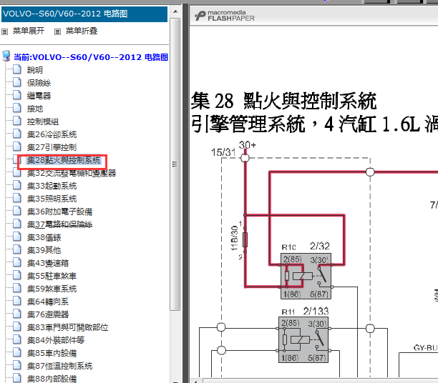Click the Macromedia FlashPaper logo
438x383 pixels.
click(x=225, y=16)
